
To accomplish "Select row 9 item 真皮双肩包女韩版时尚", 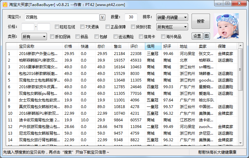I will coord(122,107).
